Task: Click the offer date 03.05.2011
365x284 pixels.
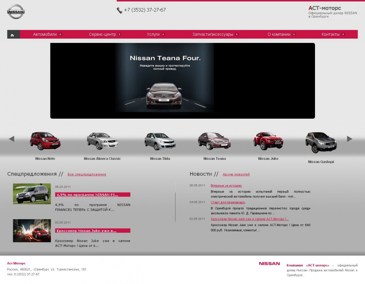Action: coord(63,222)
